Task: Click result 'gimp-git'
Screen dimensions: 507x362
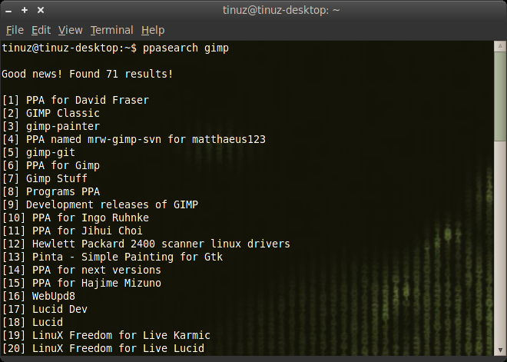Action: (x=51, y=153)
